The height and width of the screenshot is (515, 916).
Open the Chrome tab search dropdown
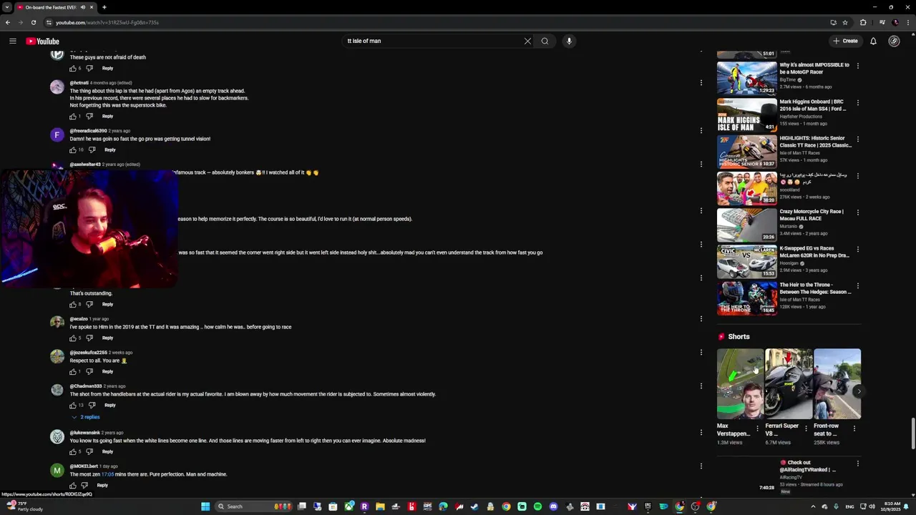click(8, 7)
